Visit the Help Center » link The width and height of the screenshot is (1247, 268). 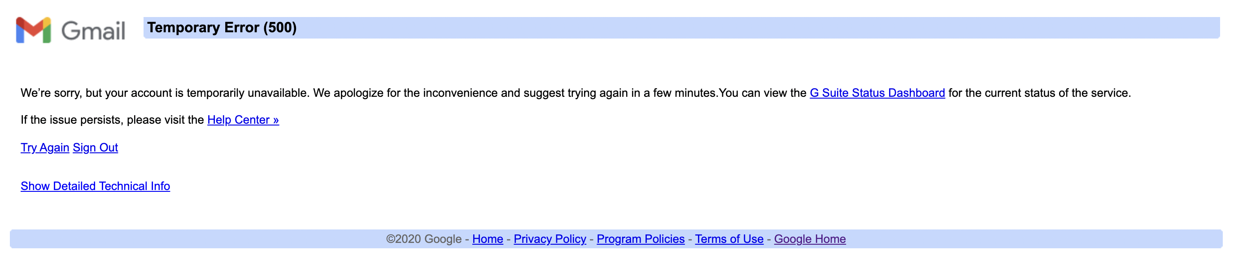243,120
